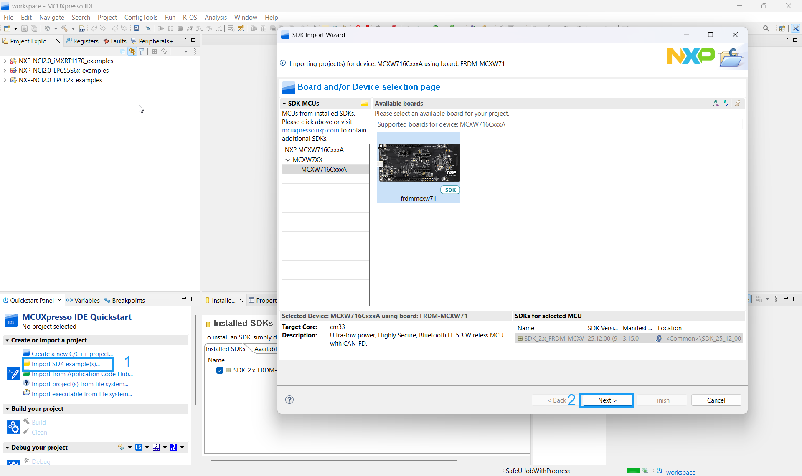802x476 pixels.
Task: Click the Resume debug toolbar icon
Action: point(161,28)
